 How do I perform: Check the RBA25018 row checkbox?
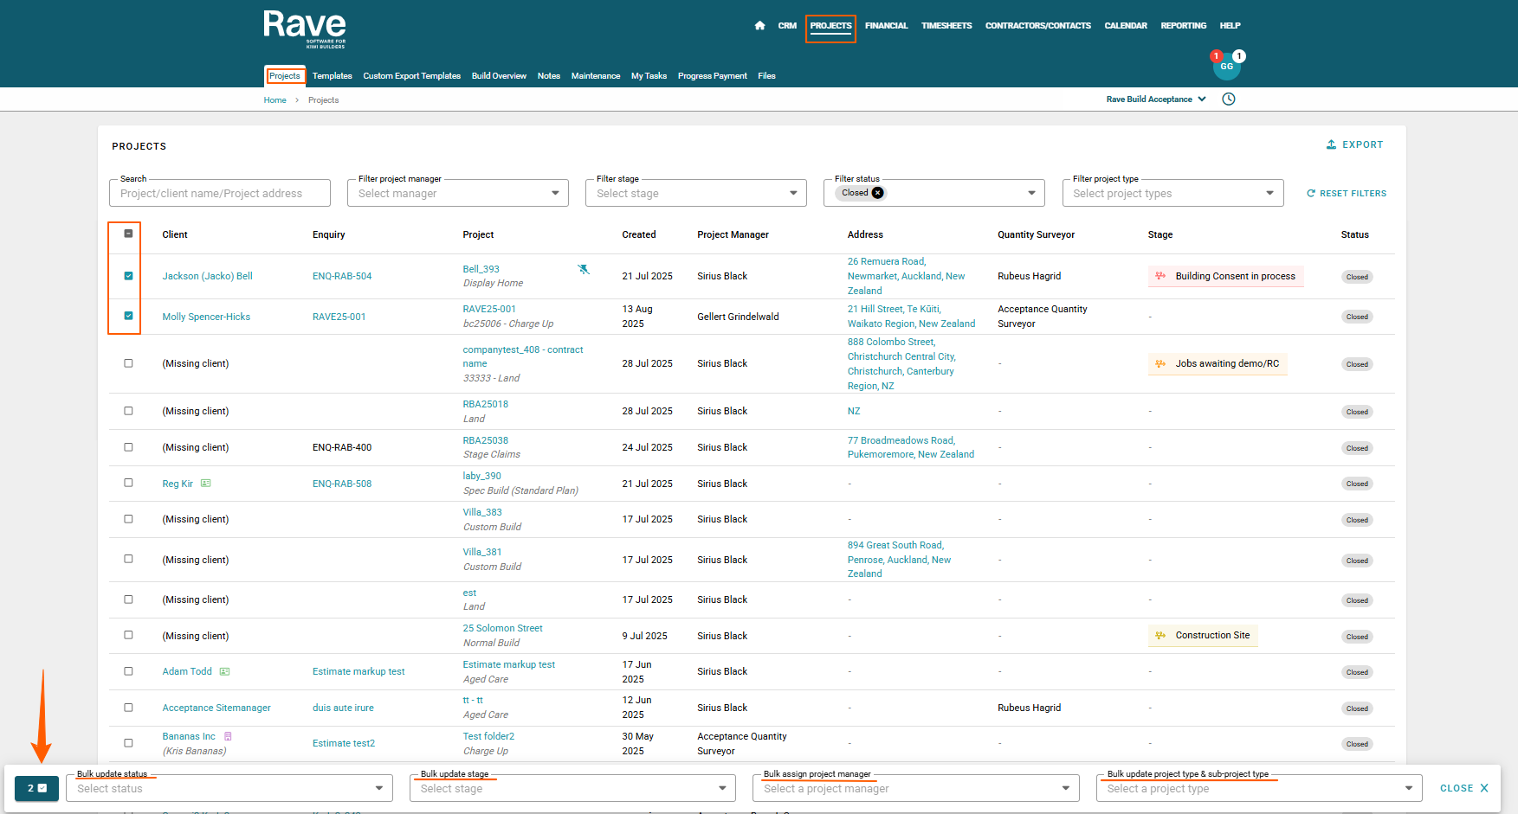coord(128,411)
